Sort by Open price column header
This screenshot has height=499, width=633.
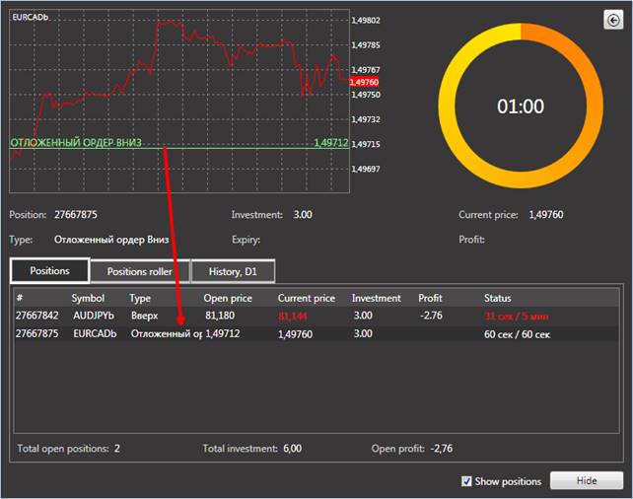(228, 298)
